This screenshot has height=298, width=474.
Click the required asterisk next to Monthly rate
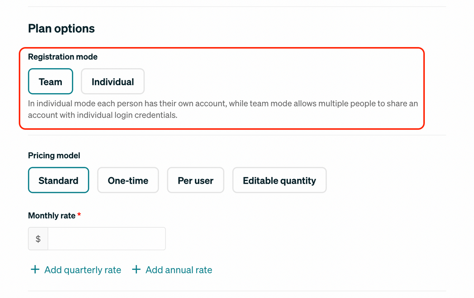(x=79, y=215)
